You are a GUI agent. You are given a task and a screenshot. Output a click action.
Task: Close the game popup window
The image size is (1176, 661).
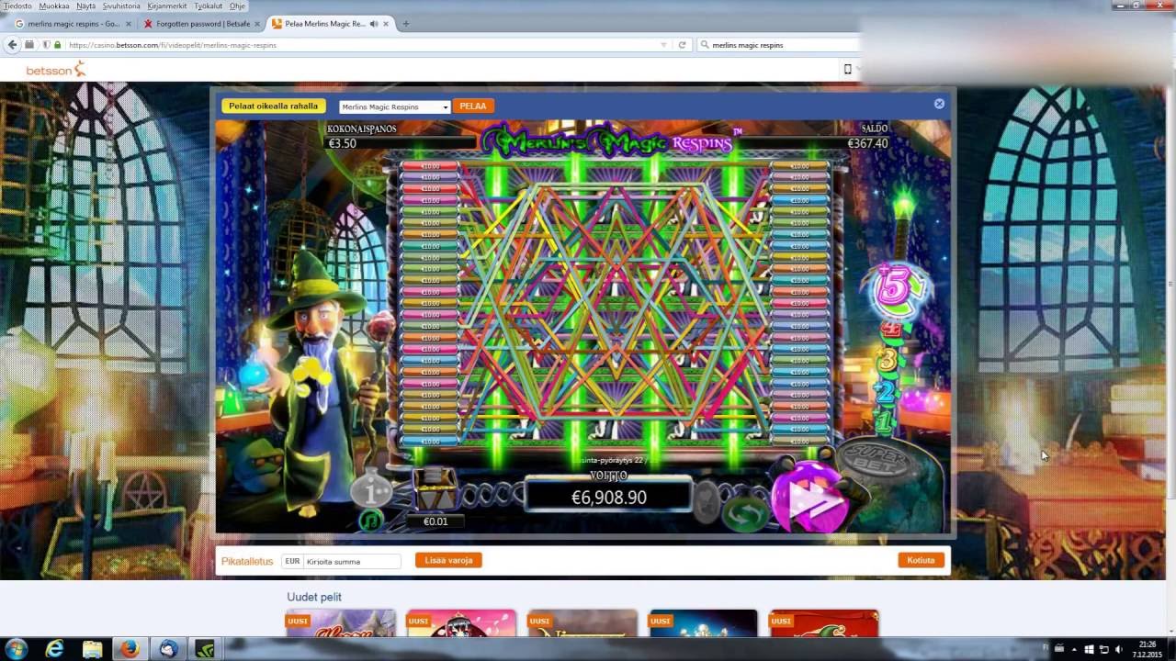[939, 104]
